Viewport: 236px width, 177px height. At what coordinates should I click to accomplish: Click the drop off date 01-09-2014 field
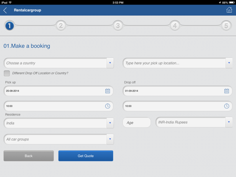(x=177, y=91)
